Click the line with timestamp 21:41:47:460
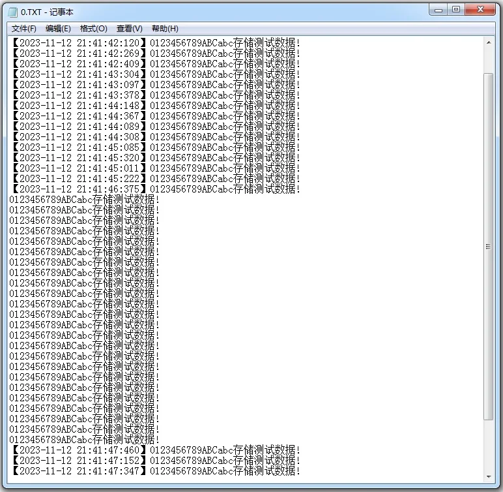Viewport: 503px width, 492px height. coord(156,450)
